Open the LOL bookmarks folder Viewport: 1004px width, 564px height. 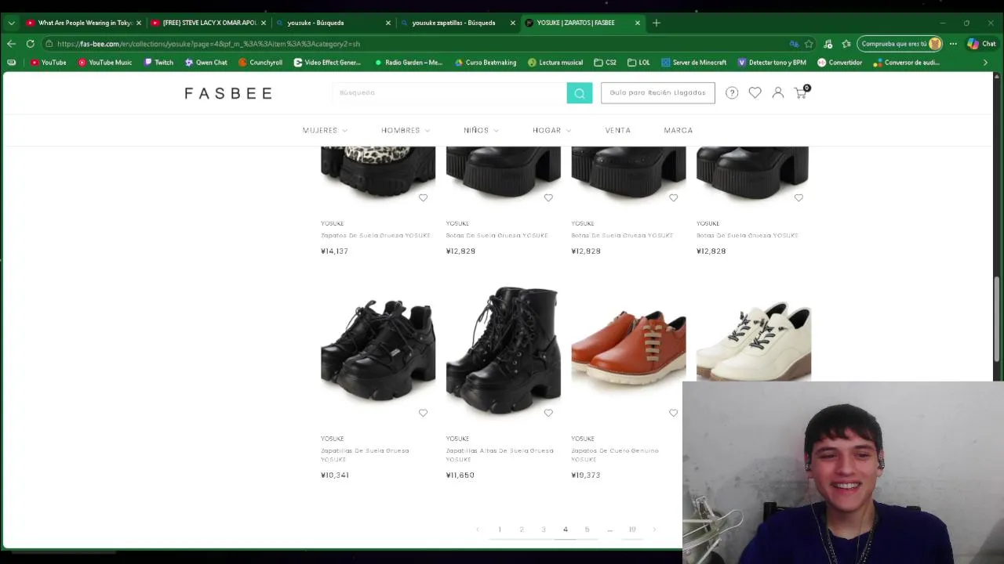coord(638,63)
